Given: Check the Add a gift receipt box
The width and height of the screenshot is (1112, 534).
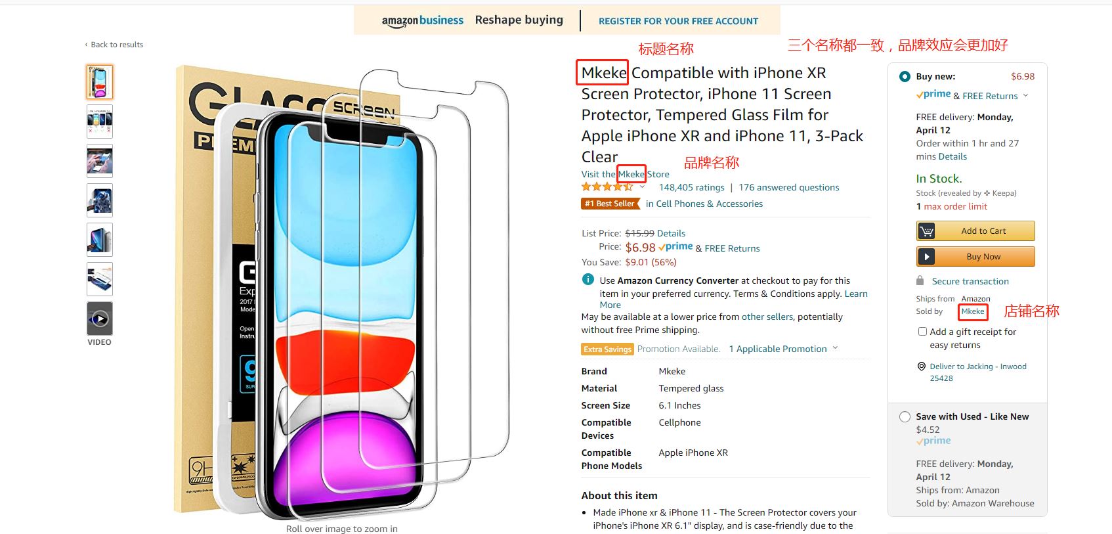Looking at the screenshot, I should pyautogui.click(x=922, y=332).
